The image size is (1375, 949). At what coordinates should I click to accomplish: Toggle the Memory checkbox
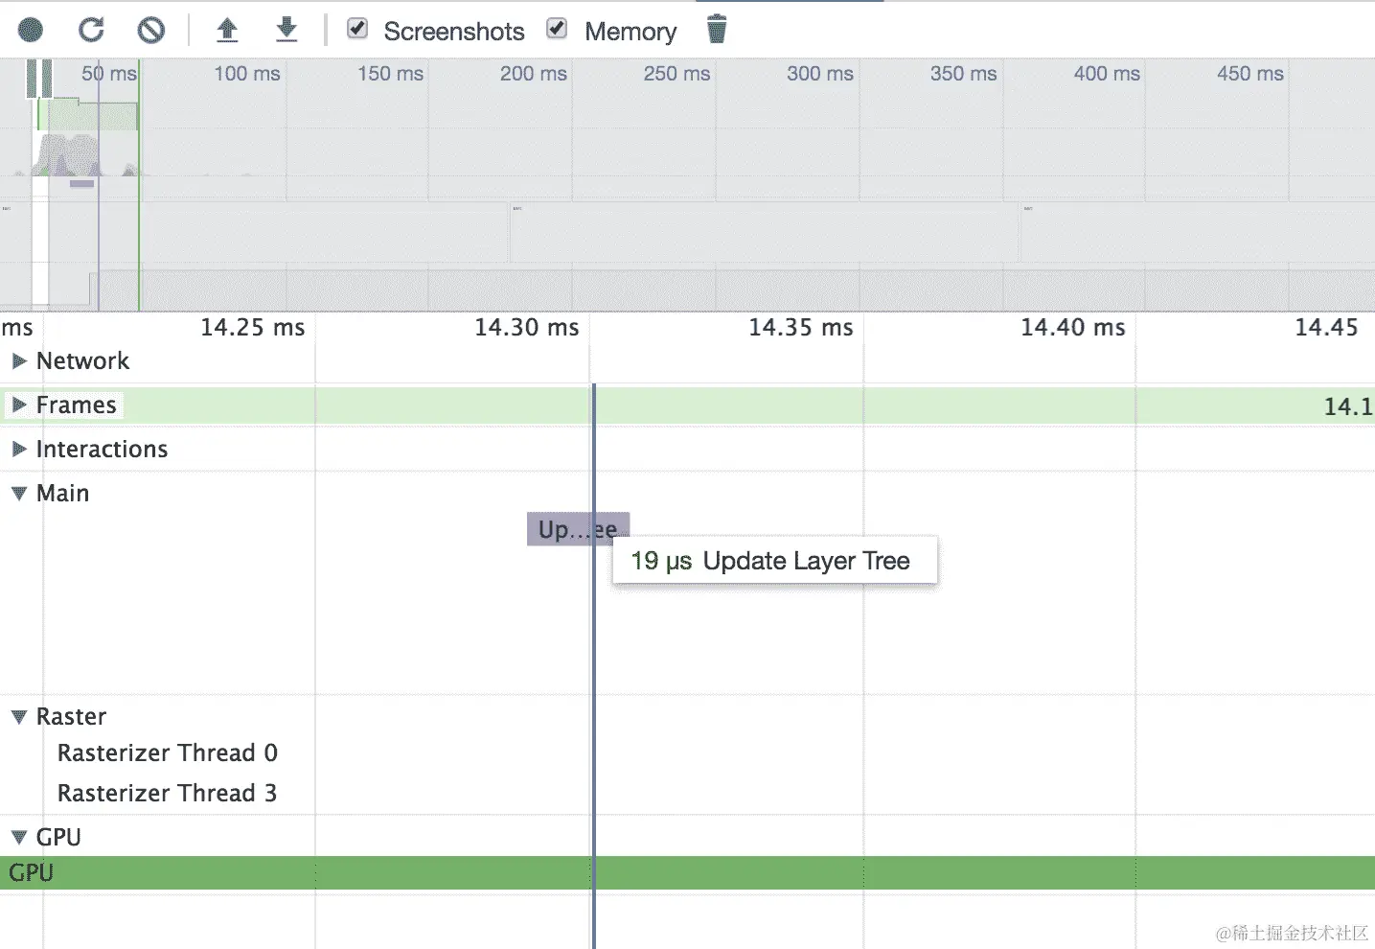(x=557, y=29)
